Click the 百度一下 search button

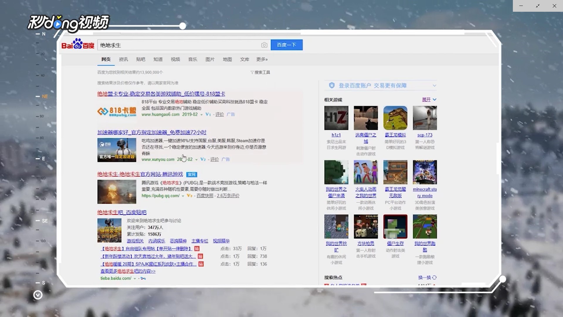click(286, 45)
